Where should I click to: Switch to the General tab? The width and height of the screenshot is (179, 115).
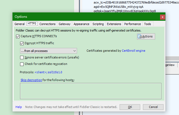(x=20, y=24)
